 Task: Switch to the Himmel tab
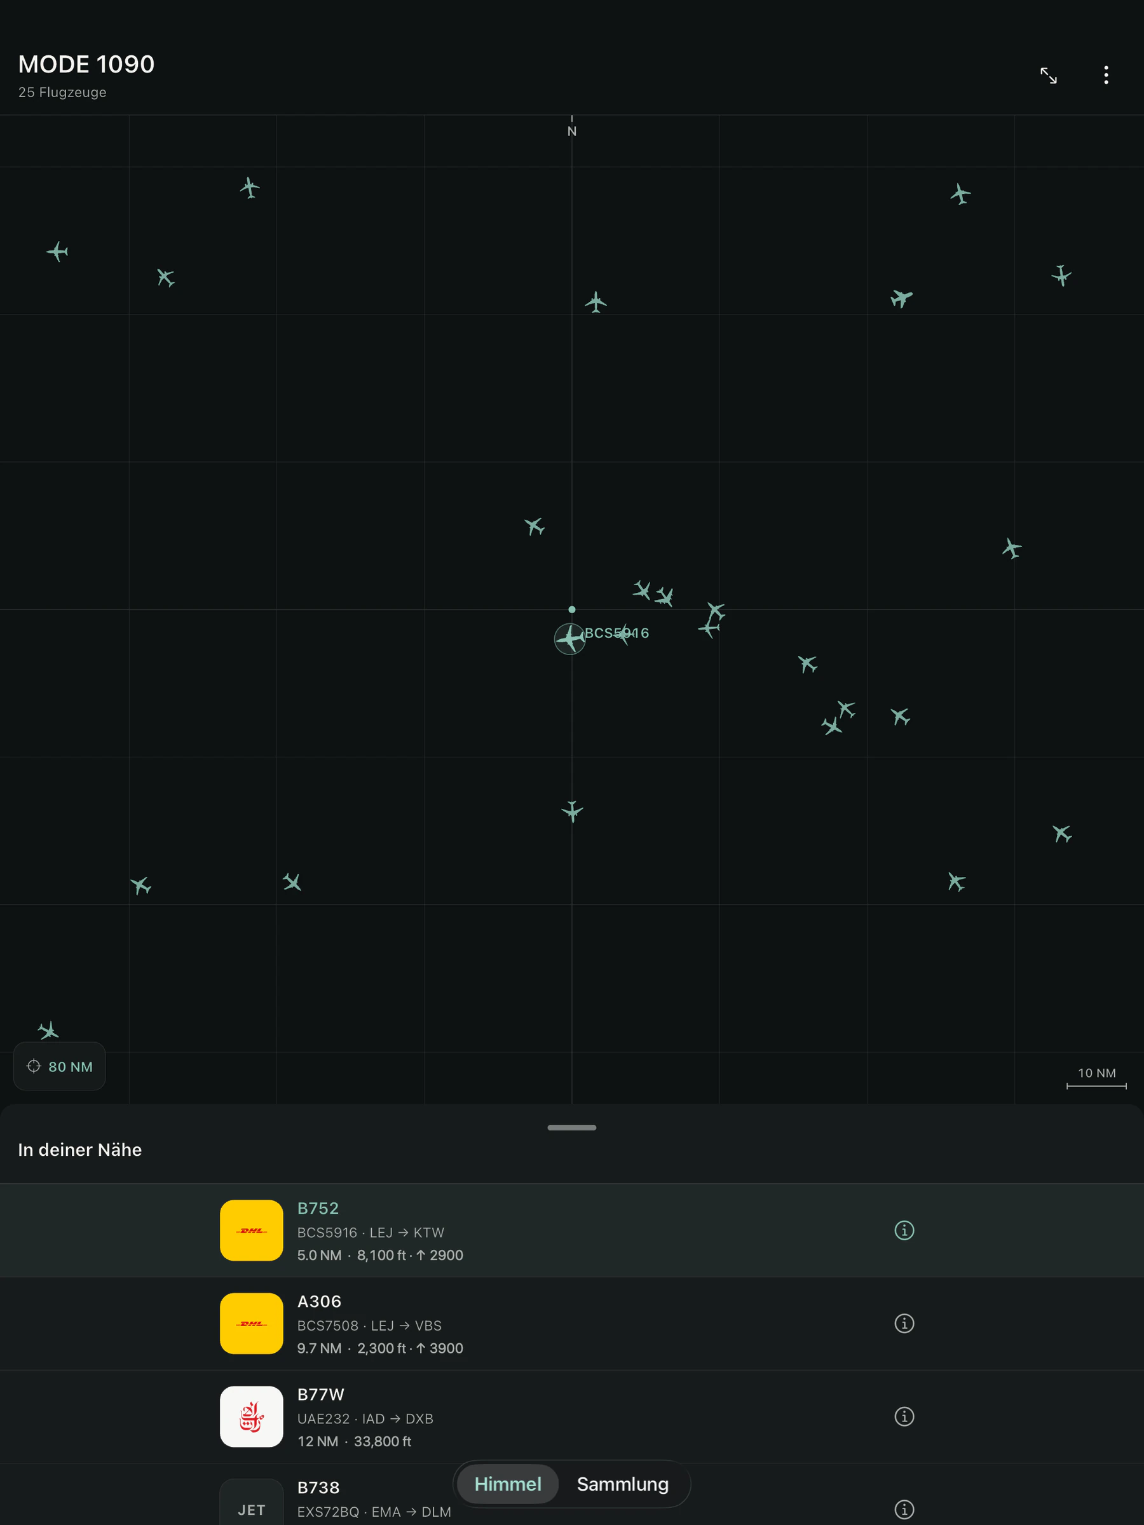click(x=508, y=1484)
